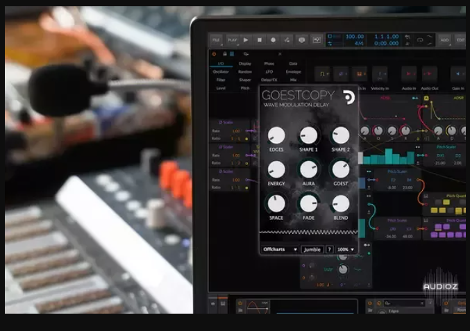Click the AURA knob
This screenshot has height=331, width=470.
pos(308,169)
